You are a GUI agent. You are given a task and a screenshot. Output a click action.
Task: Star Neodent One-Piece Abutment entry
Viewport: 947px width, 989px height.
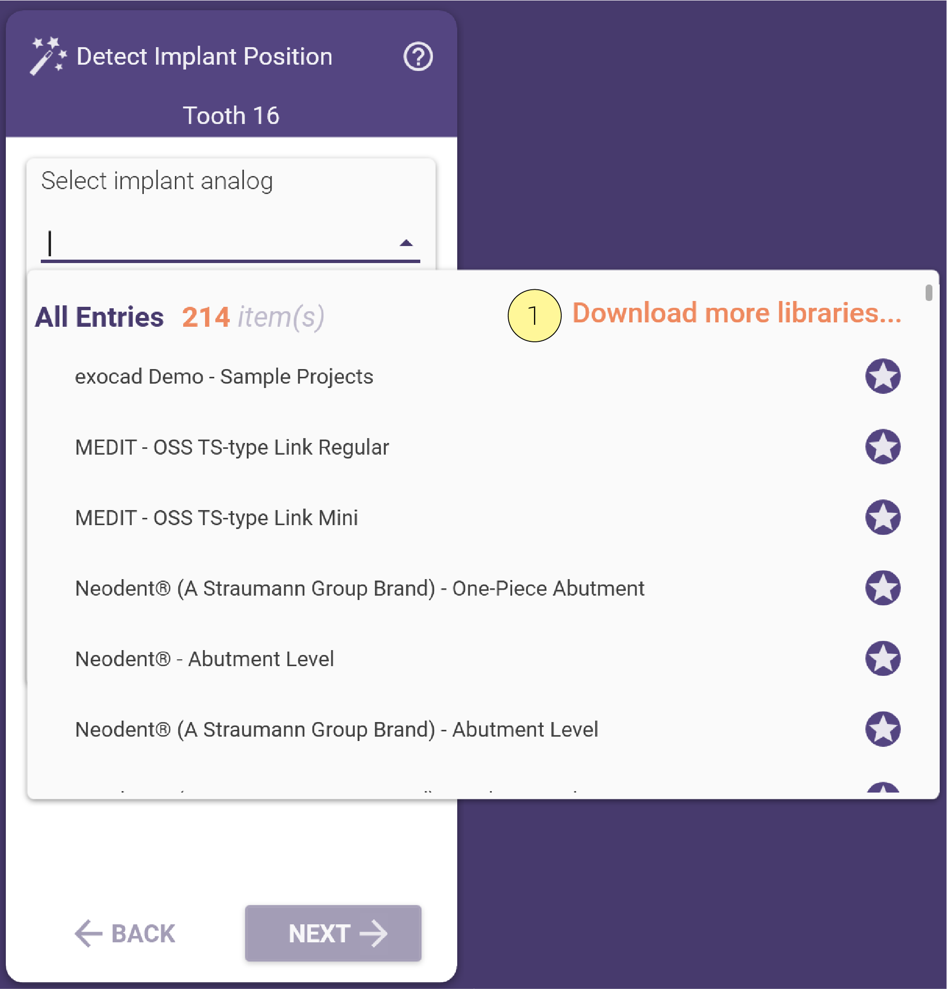click(883, 588)
